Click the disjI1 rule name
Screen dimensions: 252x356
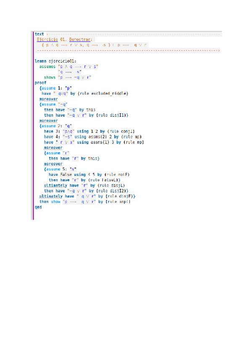click(118, 115)
